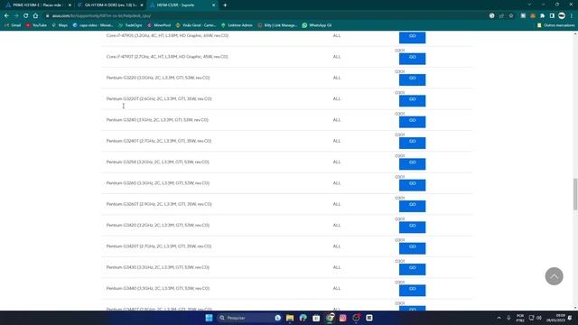
Task: Click GO for Pentium G3220 53W row
Action: (x=412, y=79)
